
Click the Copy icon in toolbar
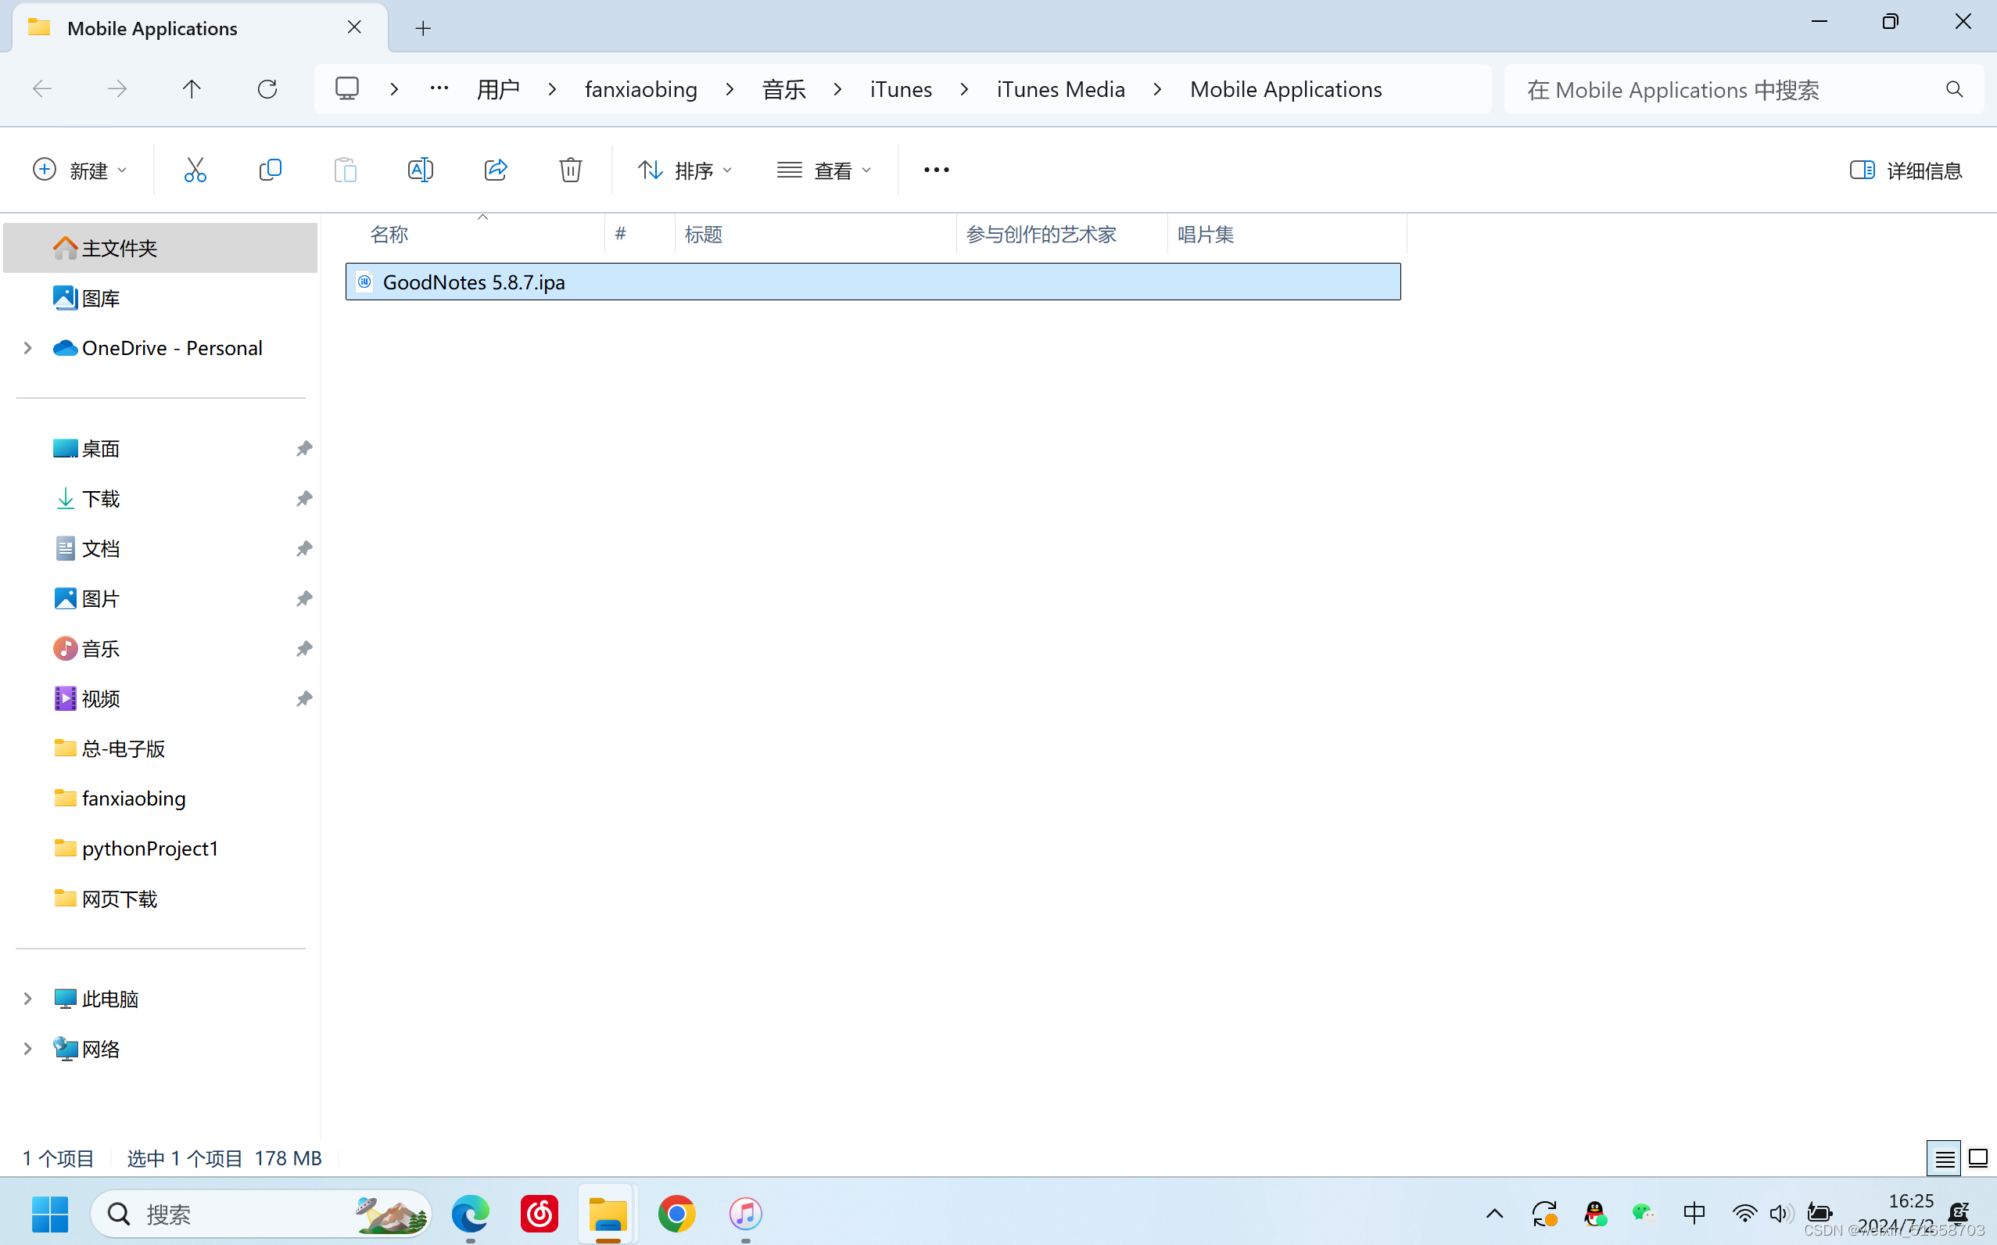point(270,170)
